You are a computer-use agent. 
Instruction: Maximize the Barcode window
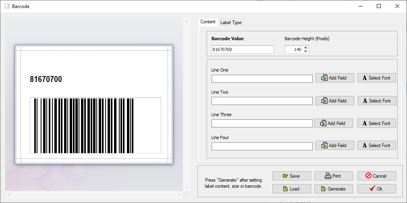(379, 6)
